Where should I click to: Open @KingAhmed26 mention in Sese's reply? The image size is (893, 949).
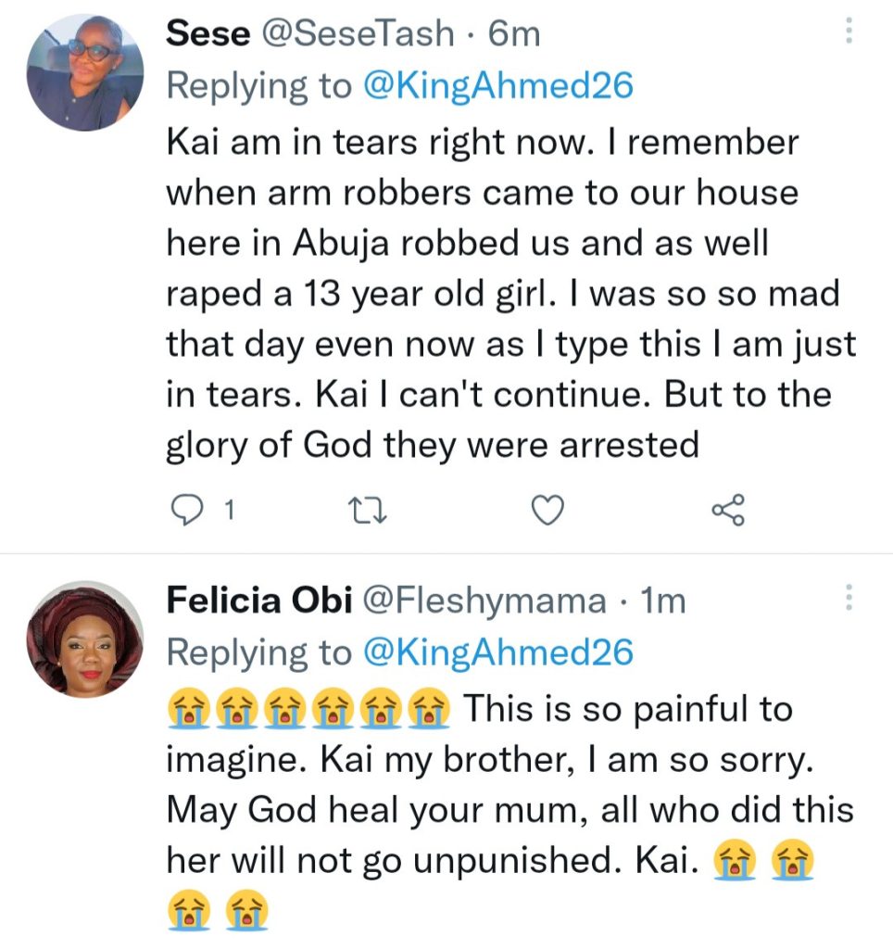pyautogui.click(x=498, y=86)
